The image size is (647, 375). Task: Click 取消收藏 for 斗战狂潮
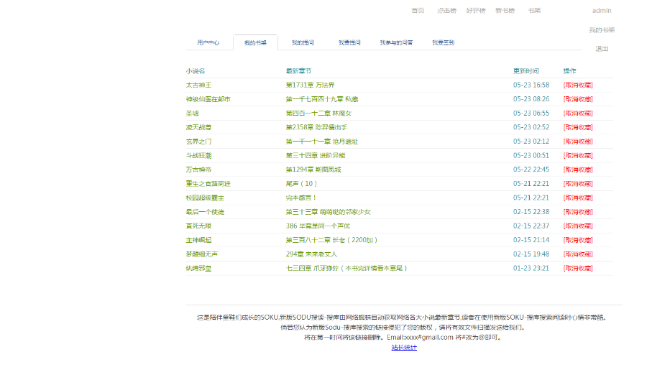(578, 155)
